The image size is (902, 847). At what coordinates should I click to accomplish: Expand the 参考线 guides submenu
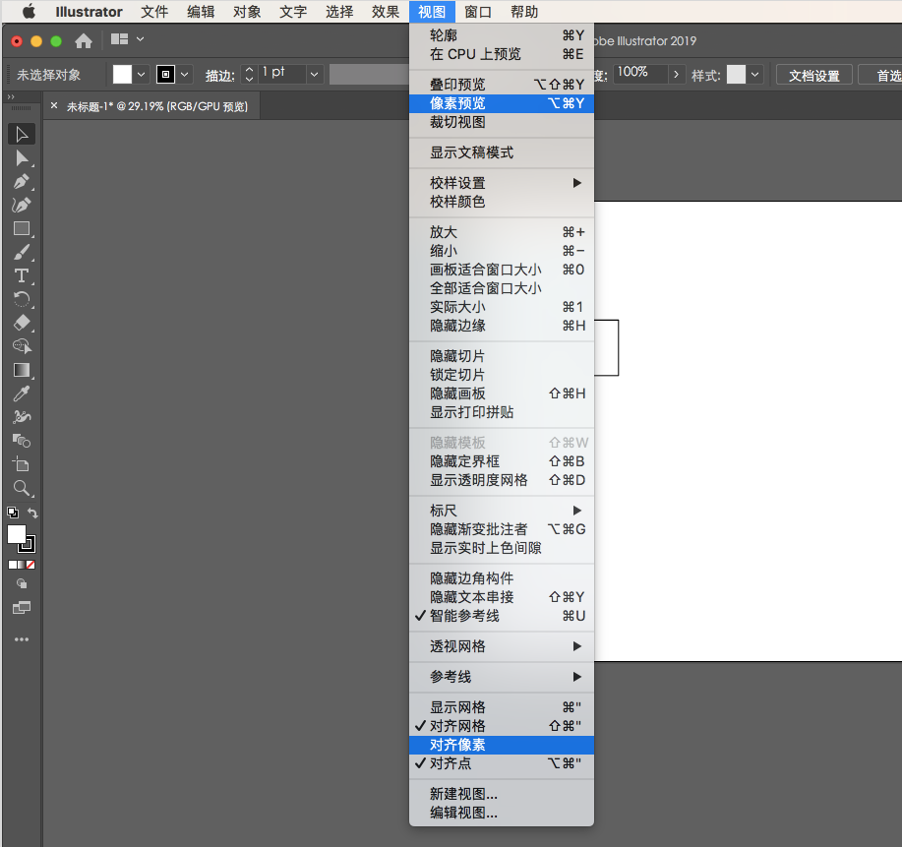(502, 677)
